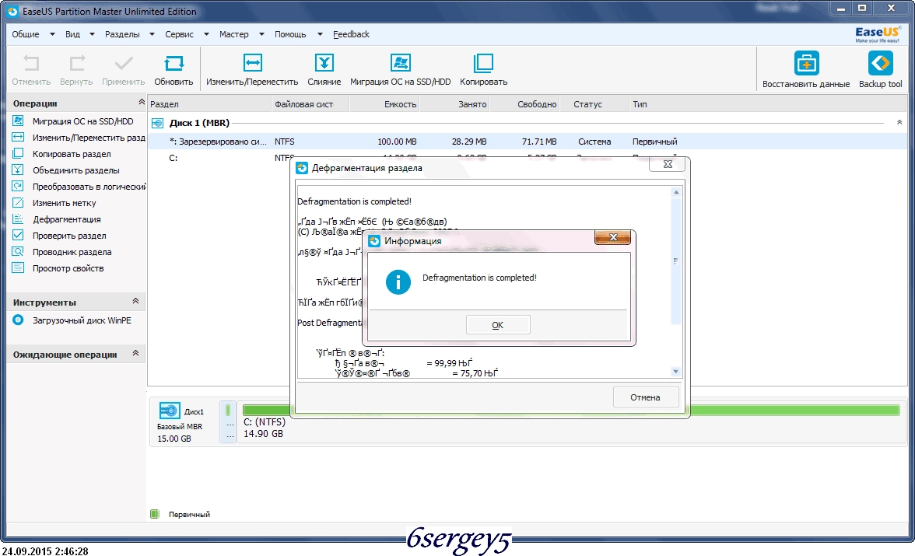Image resolution: width=915 pixels, height=556 pixels.
Task: Expand dropdown arrow next to Мастер
Action: 262,34
